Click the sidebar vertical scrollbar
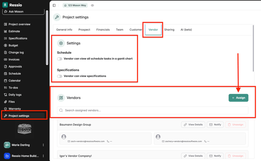 coord(47,38)
